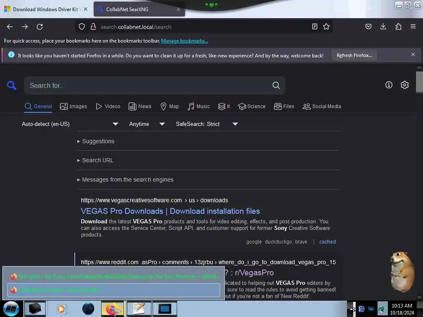This screenshot has height=317, width=423.
Task: Select the top Firefox window preview
Action: (x=114, y=276)
